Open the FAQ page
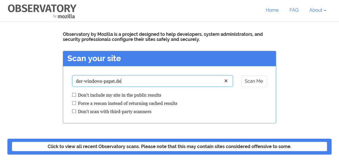 (x=294, y=10)
